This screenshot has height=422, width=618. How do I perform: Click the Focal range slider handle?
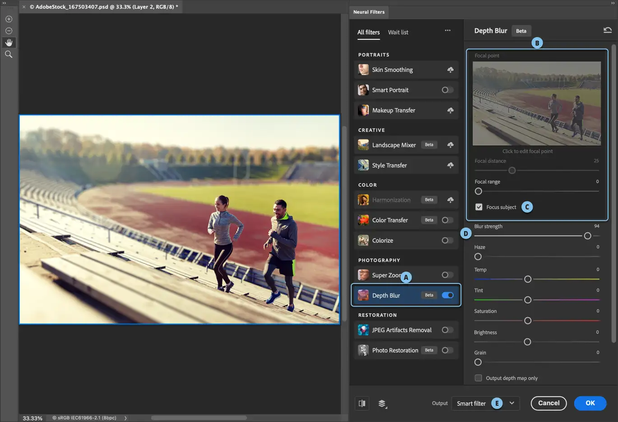[x=479, y=191]
